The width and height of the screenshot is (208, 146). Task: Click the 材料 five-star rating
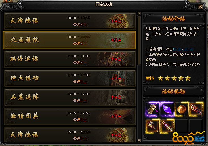point(174,78)
